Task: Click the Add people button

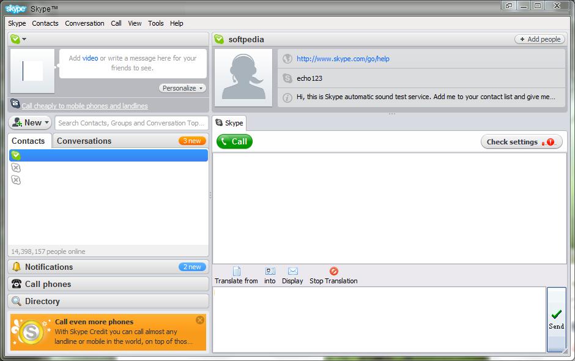Action: point(540,39)
